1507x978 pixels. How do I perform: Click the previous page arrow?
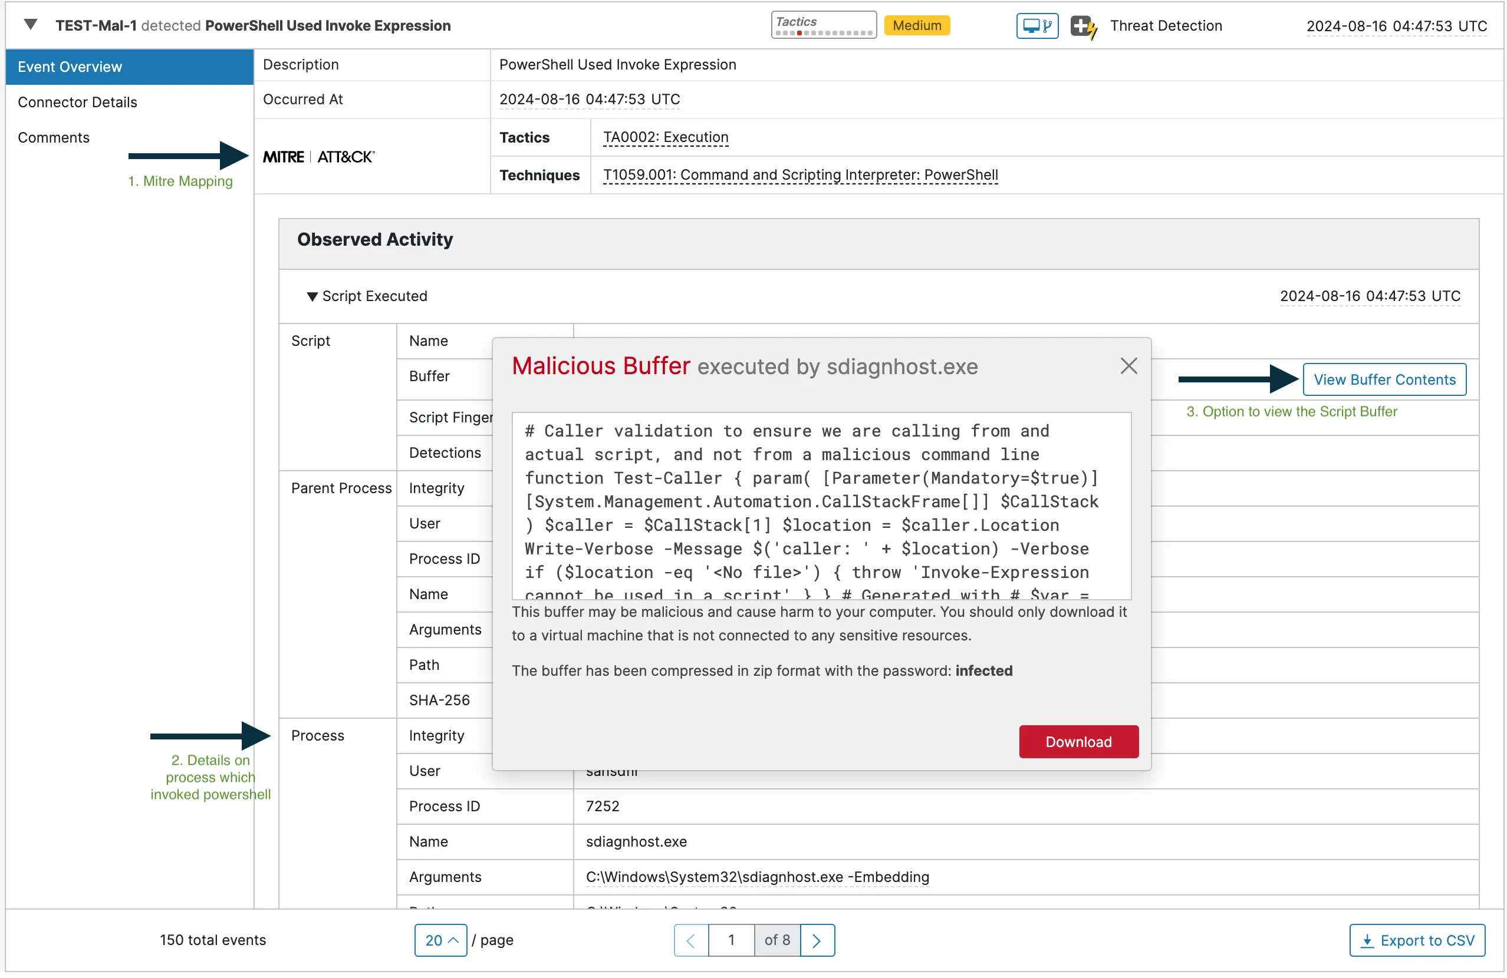690,940
